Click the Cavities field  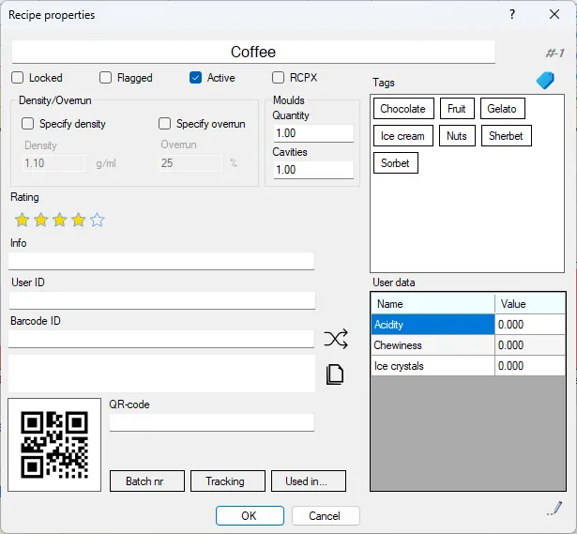coord(313,170)
